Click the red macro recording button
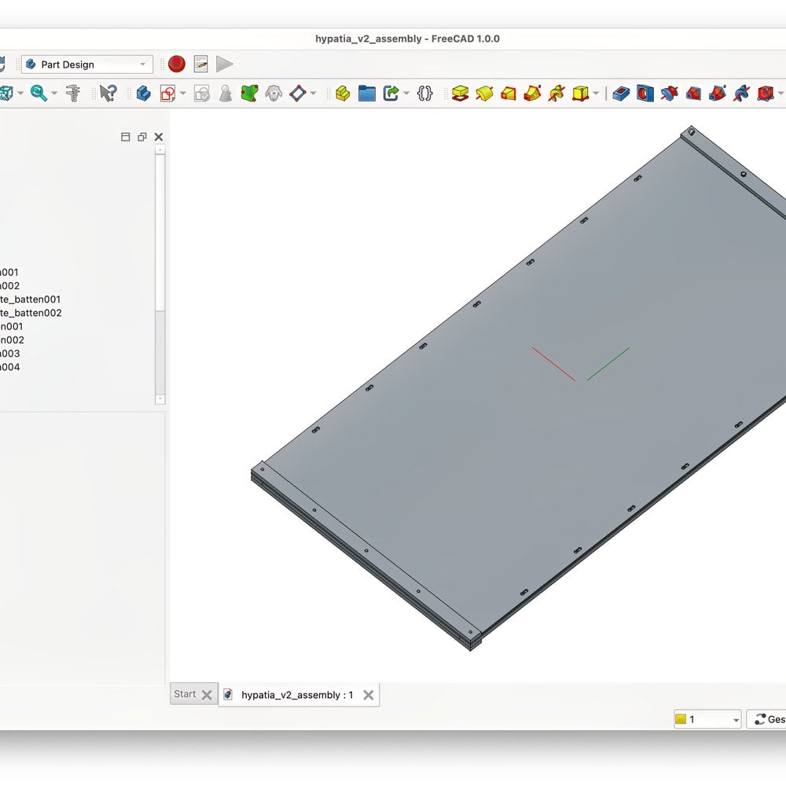The width and height of the screenshot is (786, 786). (x=177, y=64)
